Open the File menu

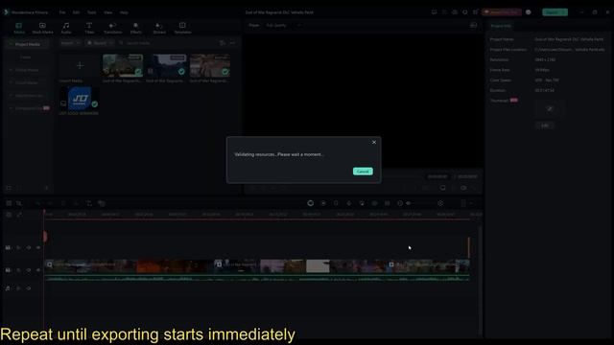[62, 12]
